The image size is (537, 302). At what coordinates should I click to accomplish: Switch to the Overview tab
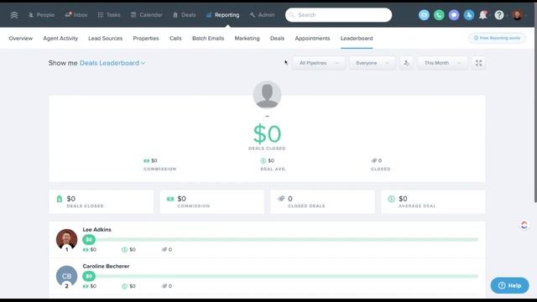pyautogui.click(x=20, y=39)
